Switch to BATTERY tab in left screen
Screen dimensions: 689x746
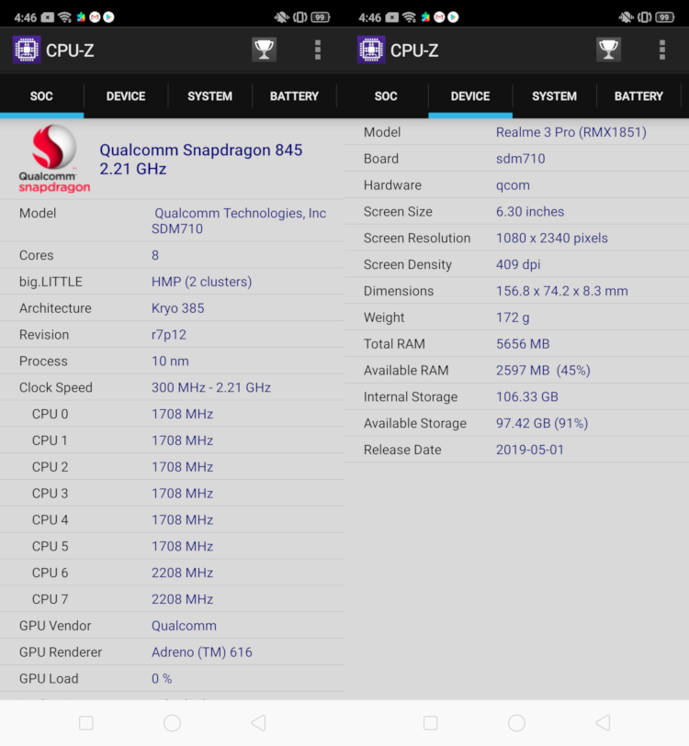(294, 96)
